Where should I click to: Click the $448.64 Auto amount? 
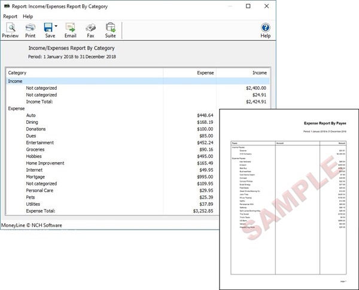pyautogui.click(x=205, y=115)
